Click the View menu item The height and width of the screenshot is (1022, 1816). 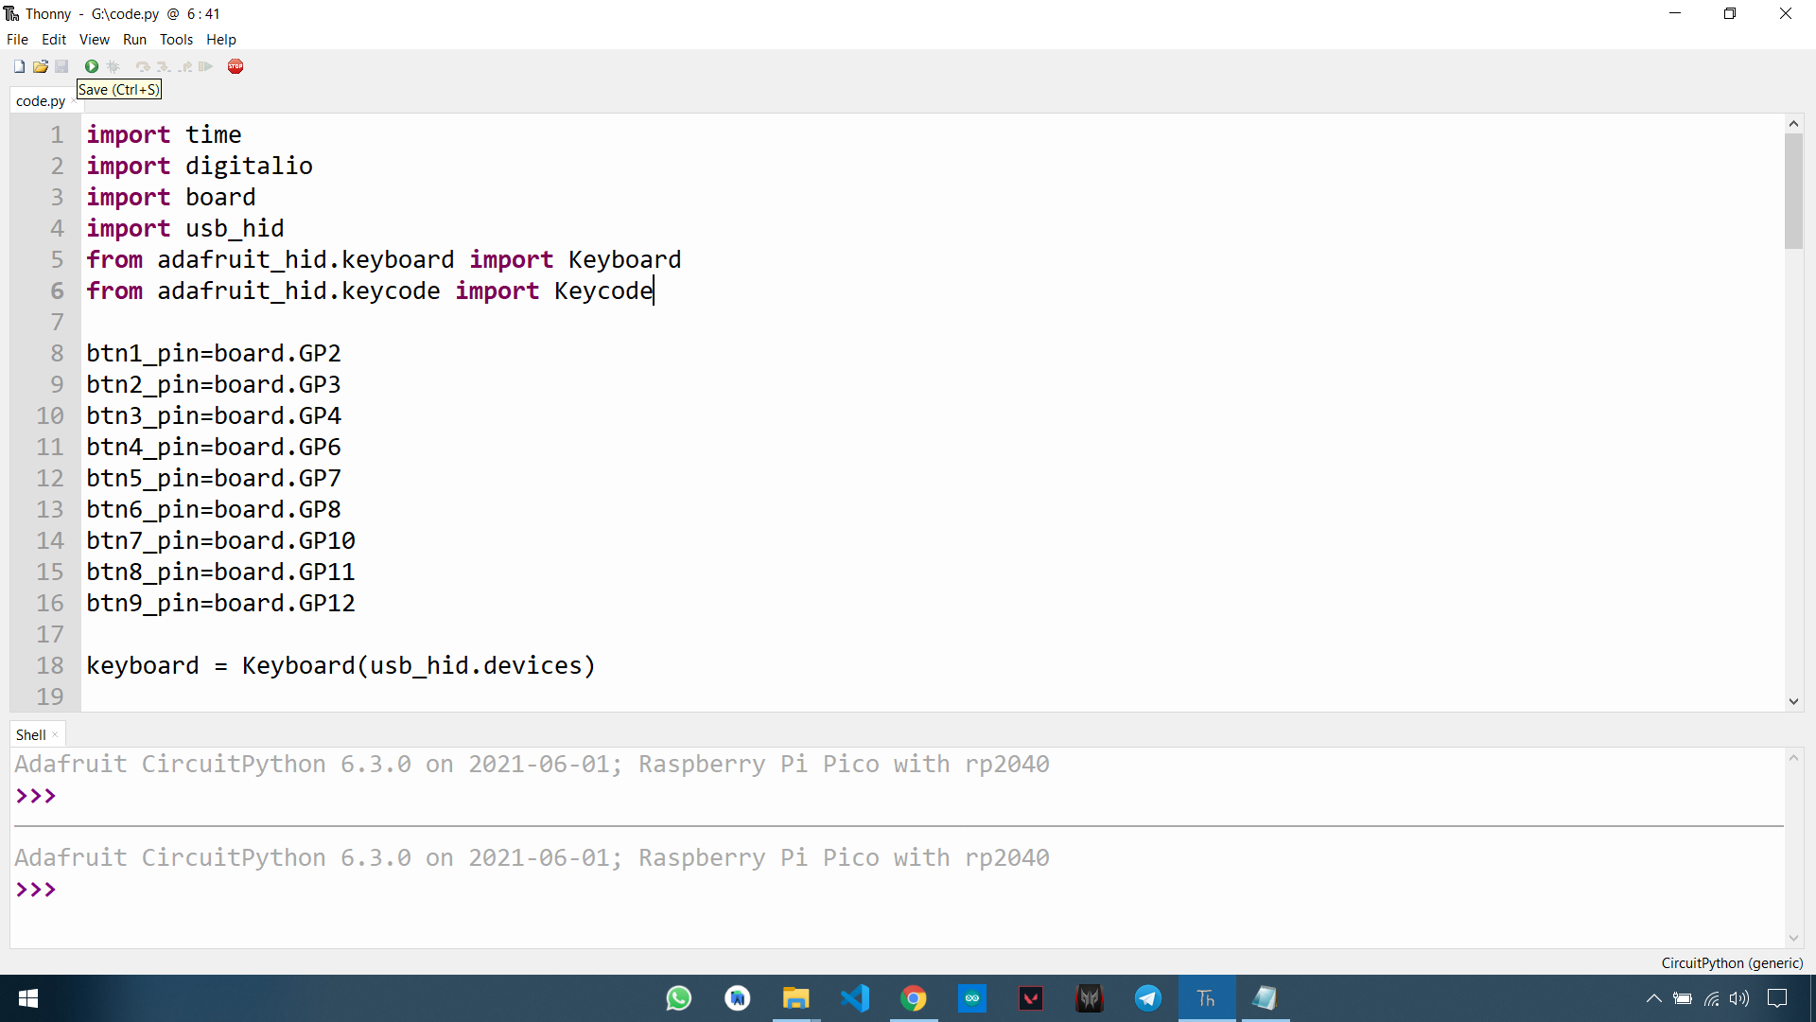click(95, 39)
